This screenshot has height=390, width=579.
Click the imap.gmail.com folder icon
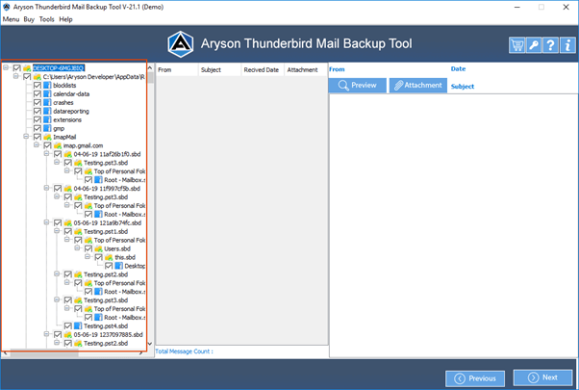tap(58, 145)
